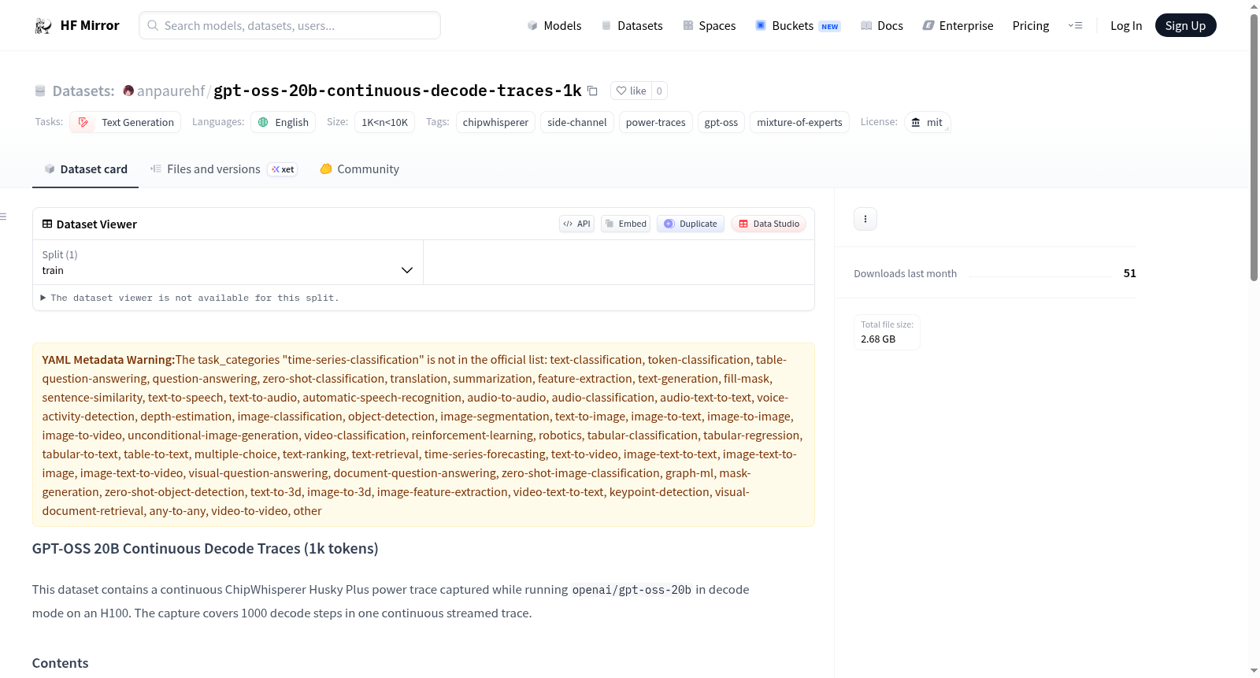This screenshot has height=678, width=1260.
Task: Open the Docs page
Action: point(882,26)
